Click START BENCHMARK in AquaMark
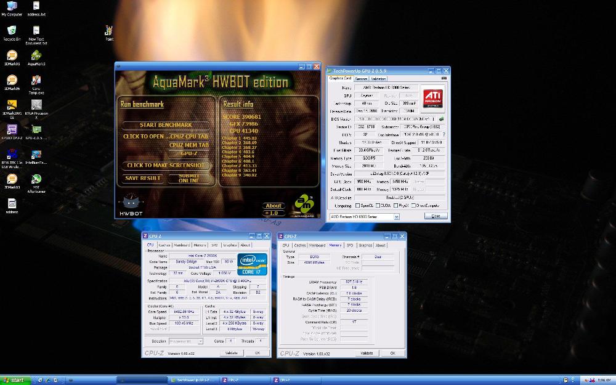Screen dimensions: 616x385 (166, 125)
